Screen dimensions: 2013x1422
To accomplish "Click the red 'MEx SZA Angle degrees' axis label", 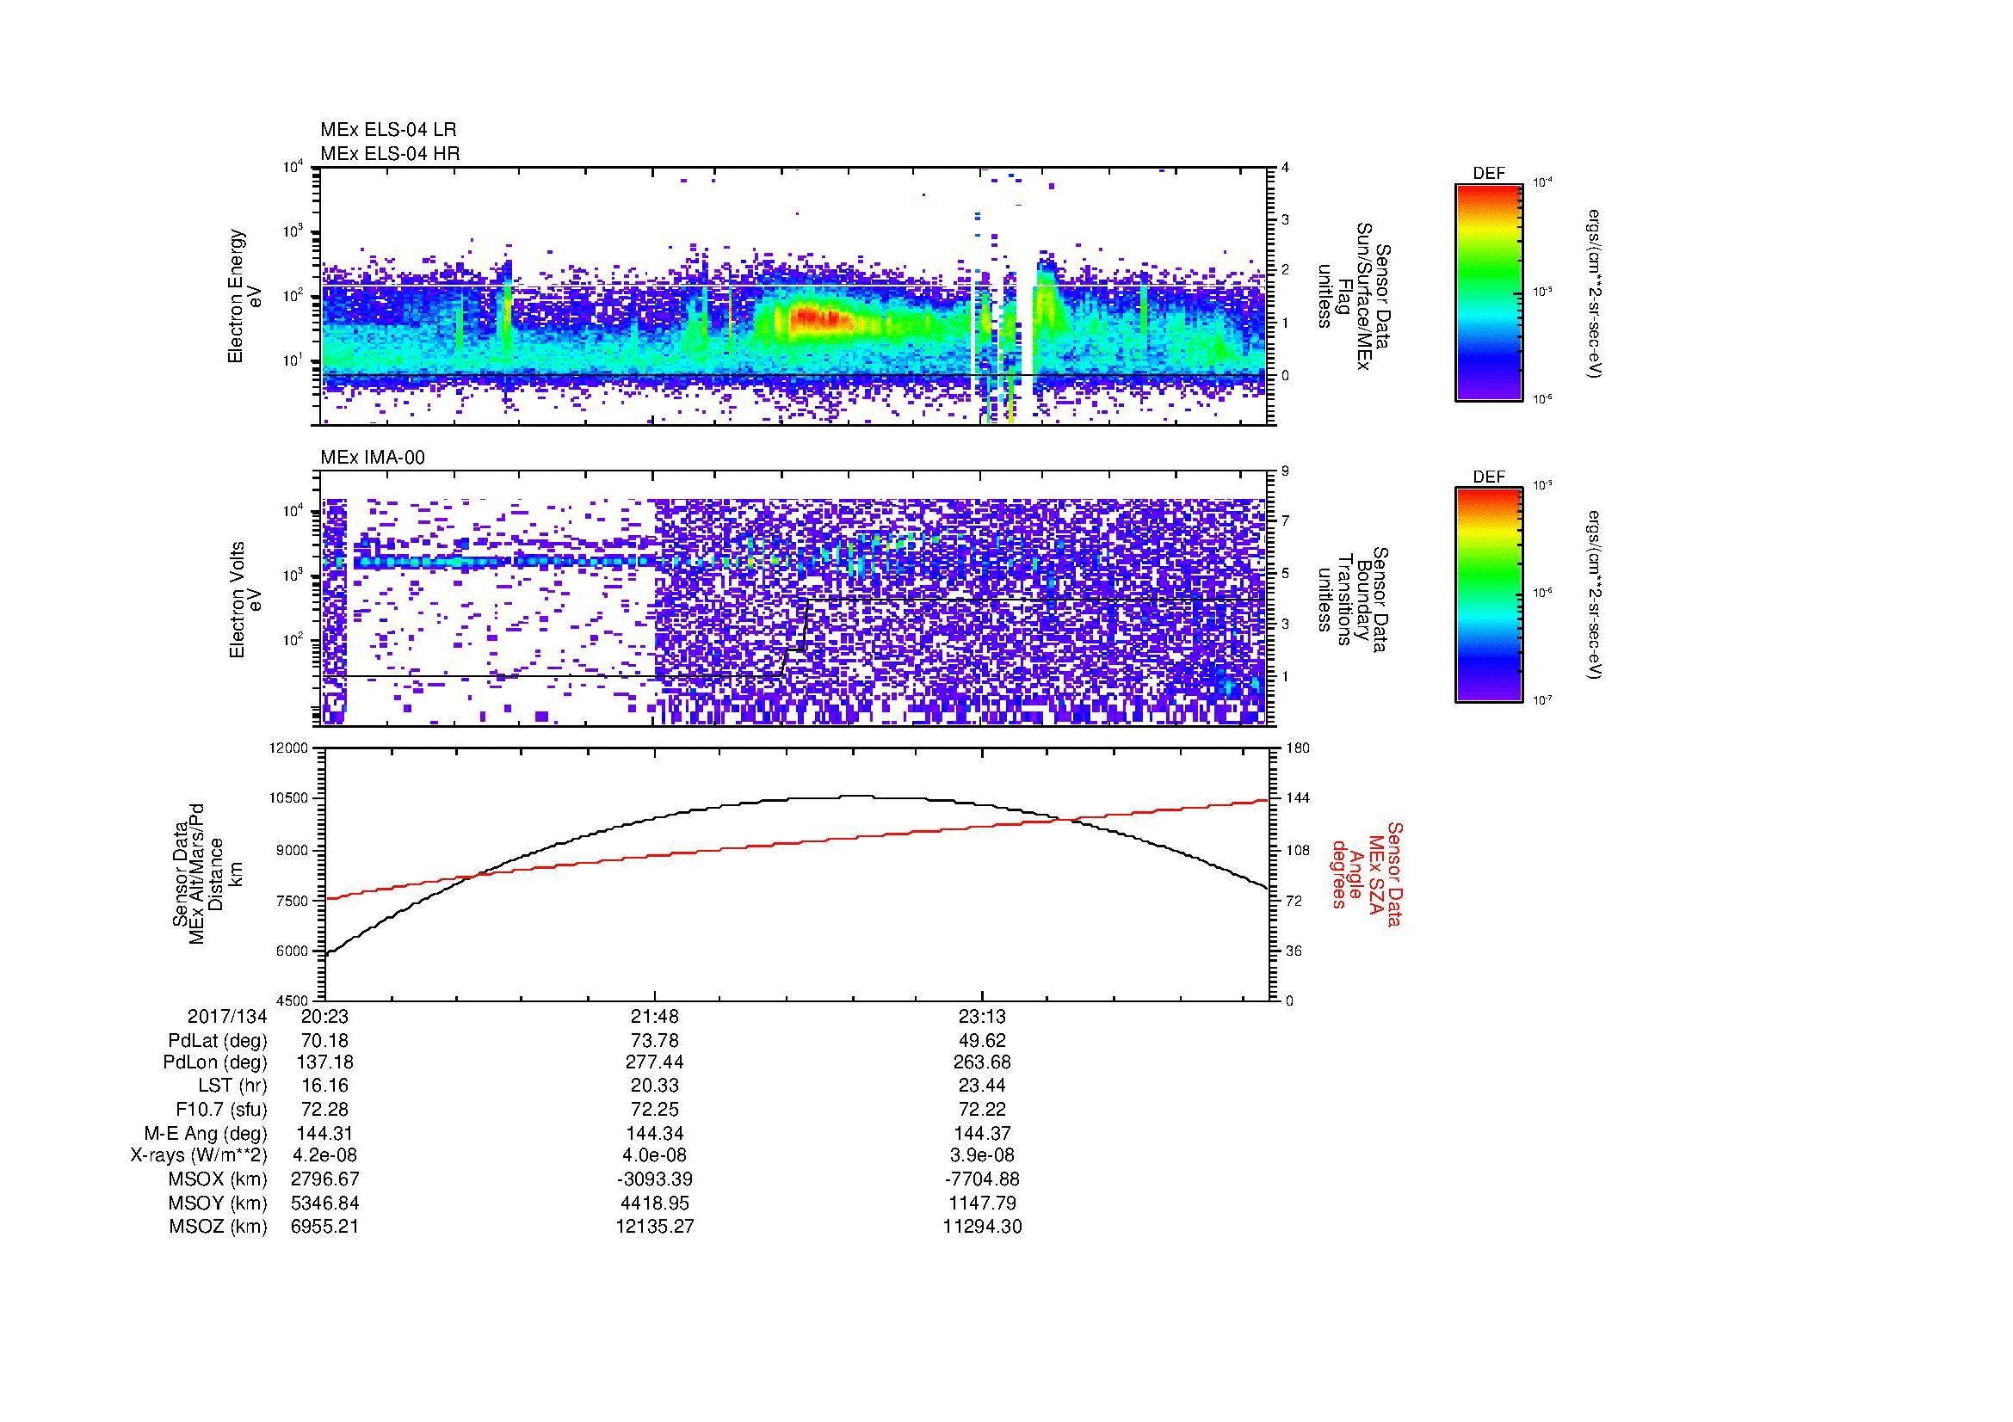I will [1367, 873].
